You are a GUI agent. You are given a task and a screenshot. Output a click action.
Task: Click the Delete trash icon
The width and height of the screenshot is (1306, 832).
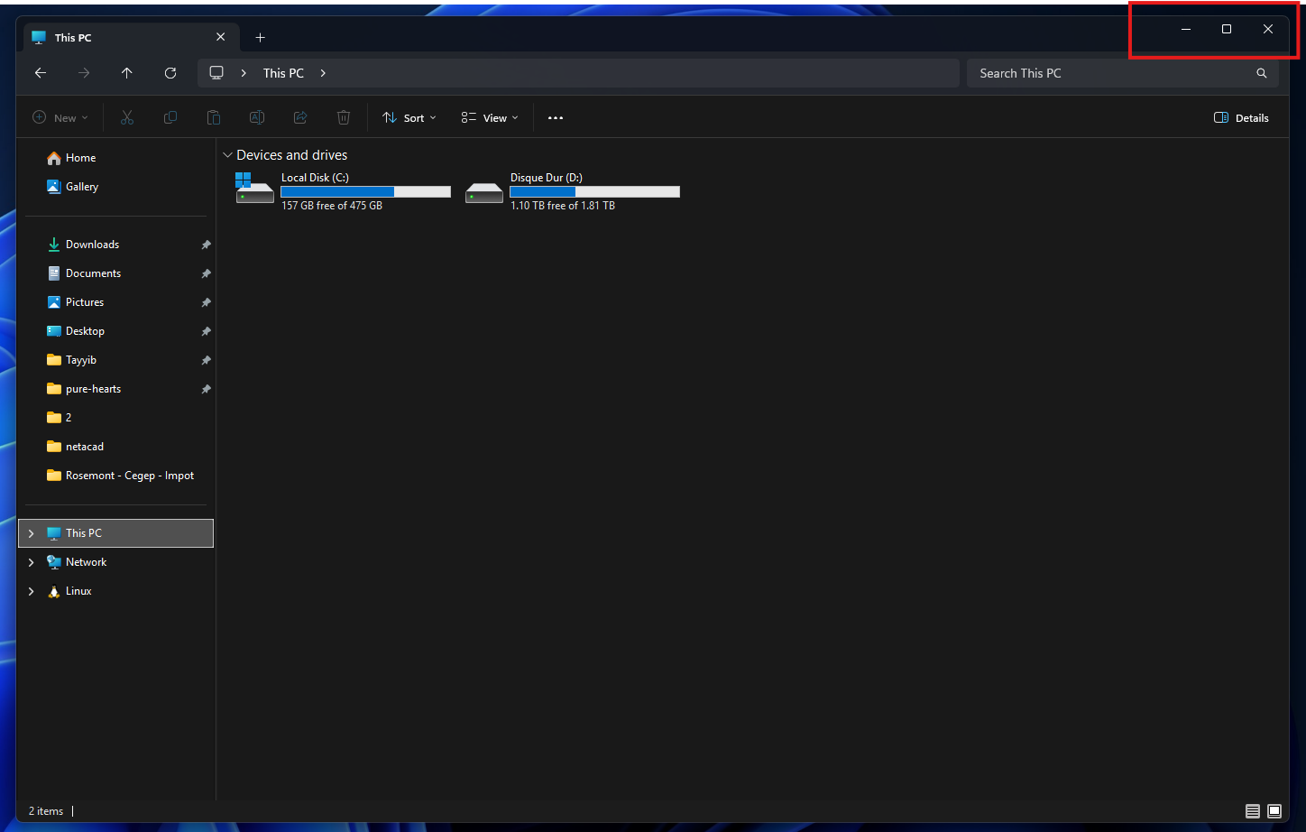pyautogui.click(x=344, y=117)
